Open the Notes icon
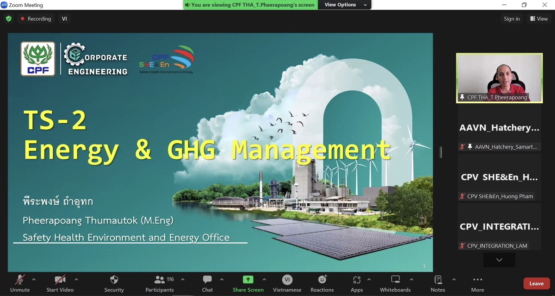555x296 pixels. [x=438, y=280]
